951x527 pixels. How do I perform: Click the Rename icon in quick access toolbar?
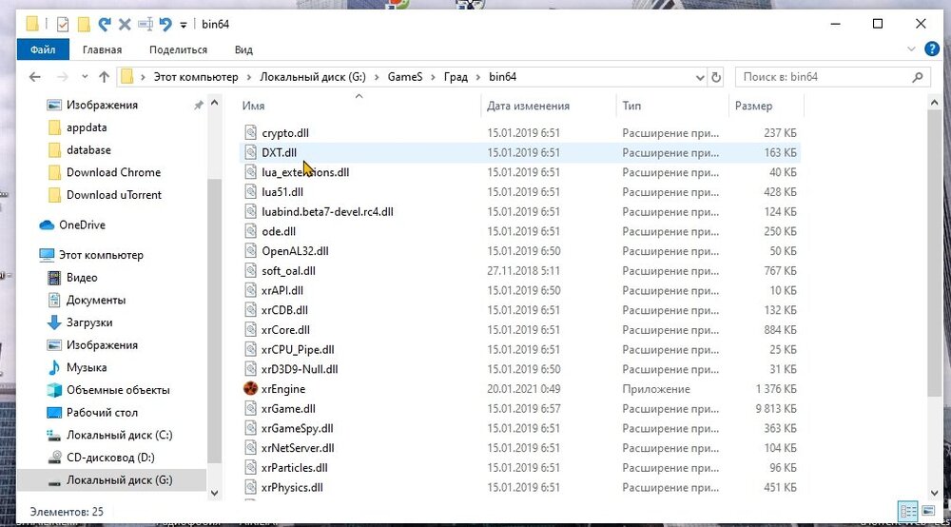pyautogui.click(x=146, y=25)
